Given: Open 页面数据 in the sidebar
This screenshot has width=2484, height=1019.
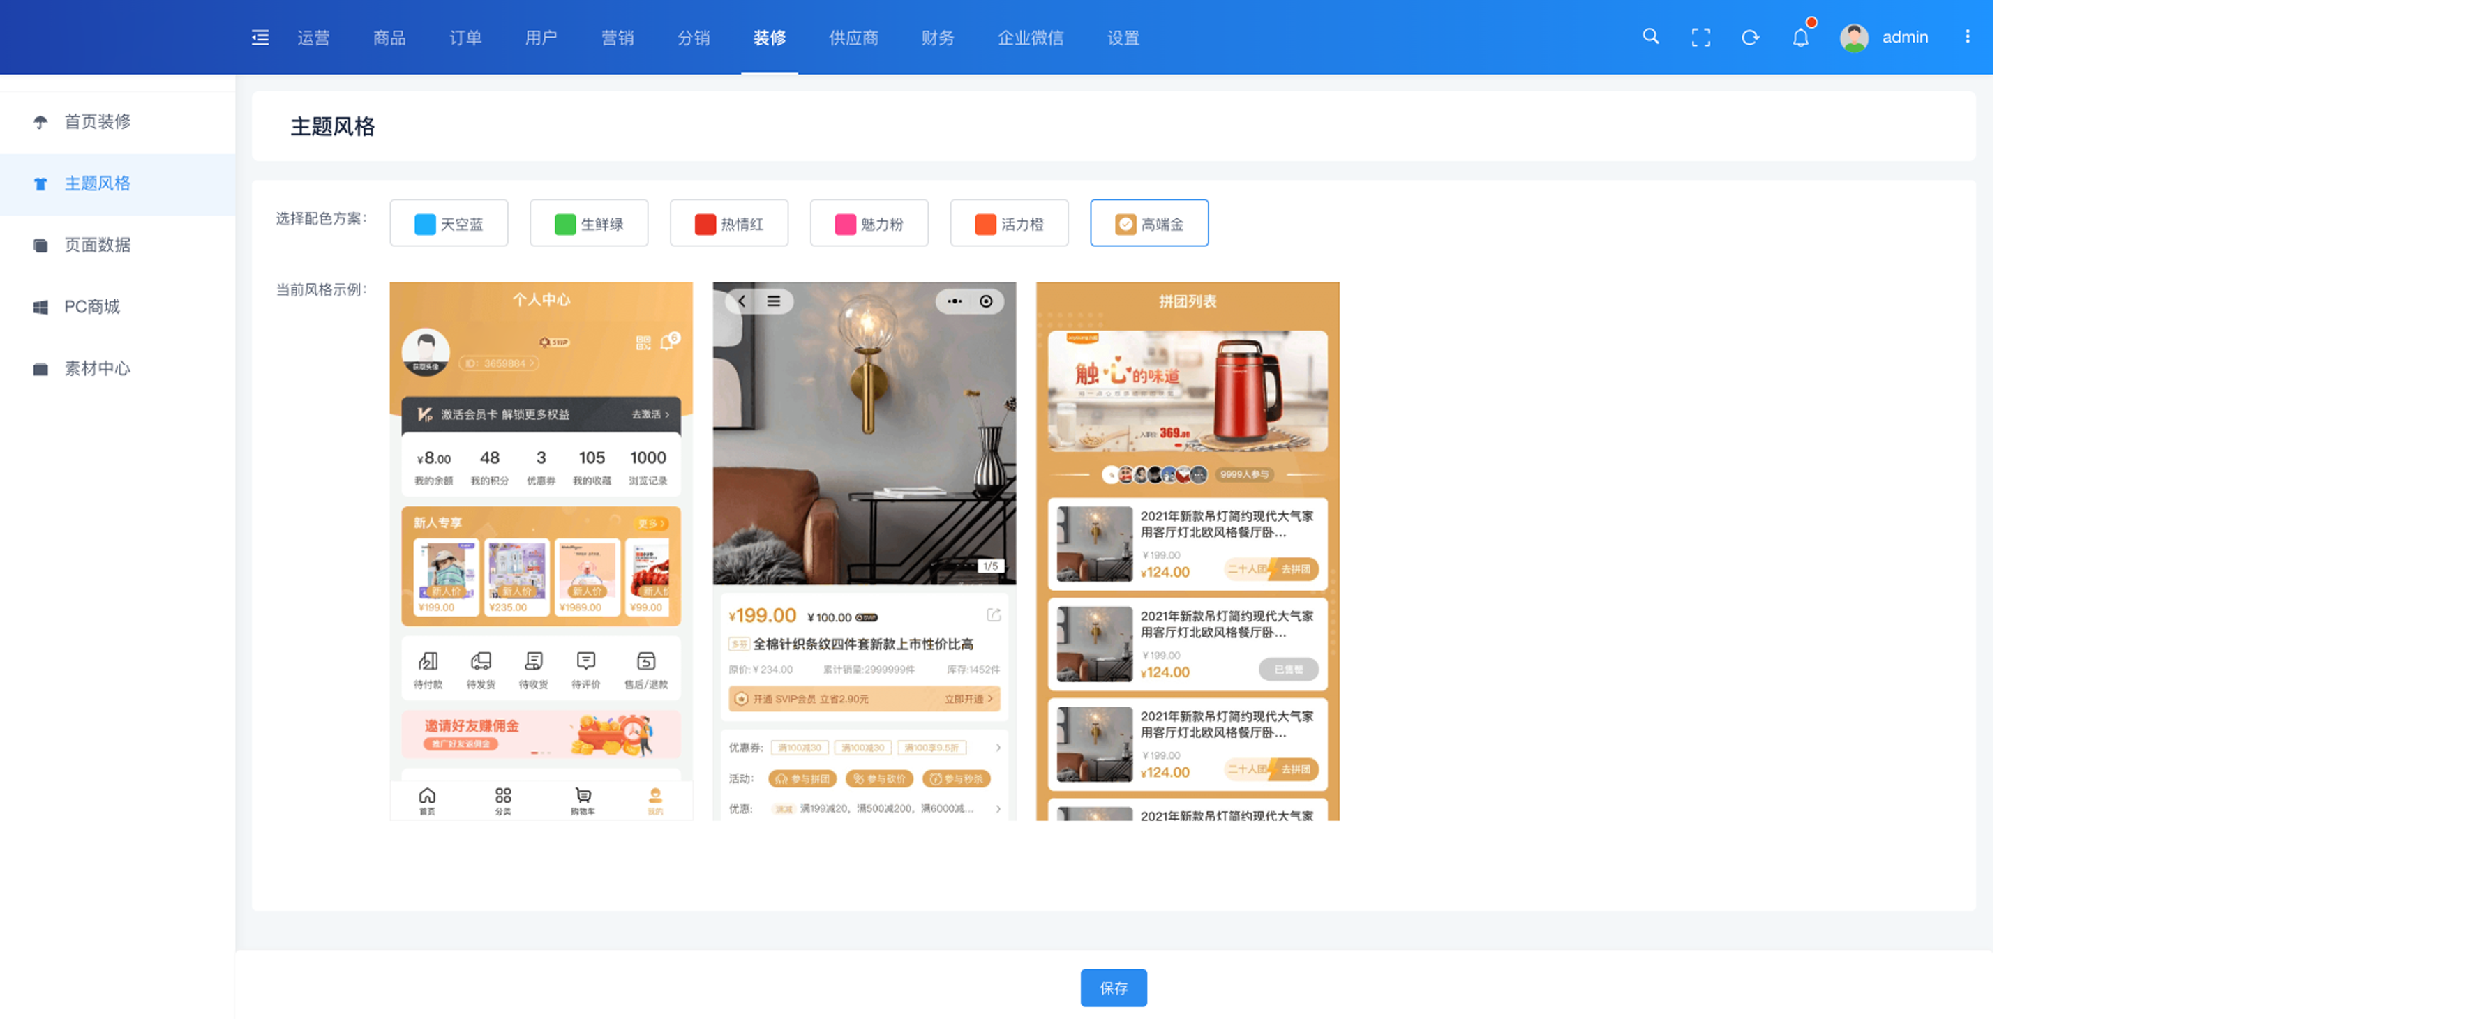Looking at the screenshot, I should click(98, 245).
